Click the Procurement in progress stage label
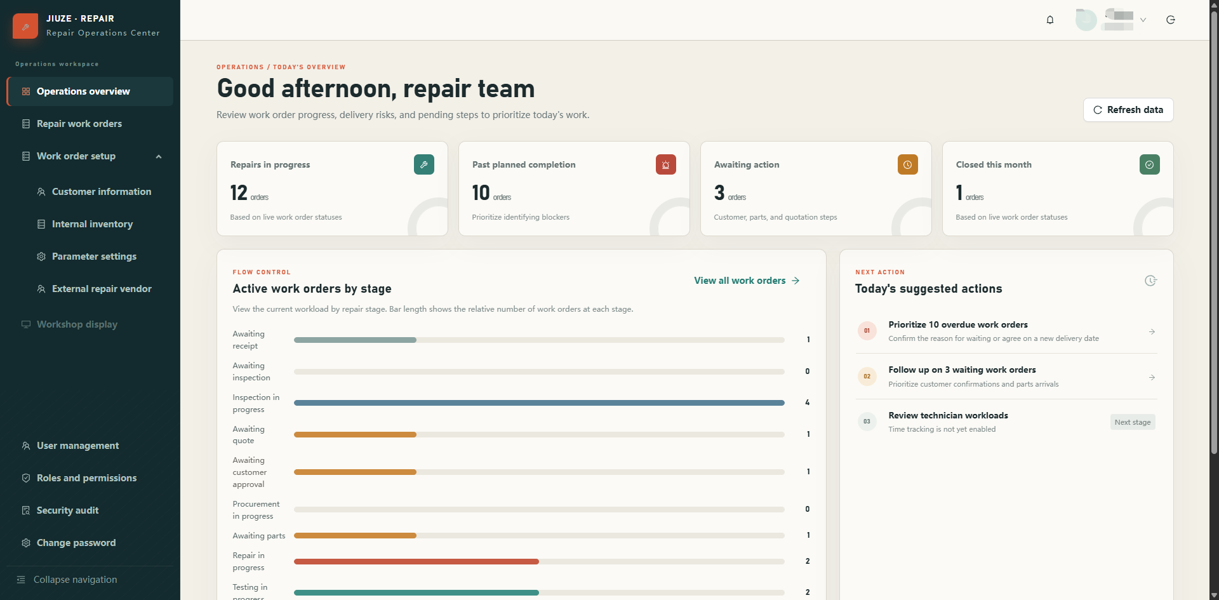The width and height of the screenshot is (1219, 600). coord(256,510)
